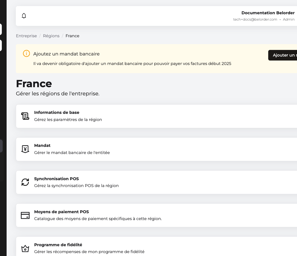The image size is (297, 256).
Task: Open the Mandat card
Action: (x=157, y=149)
